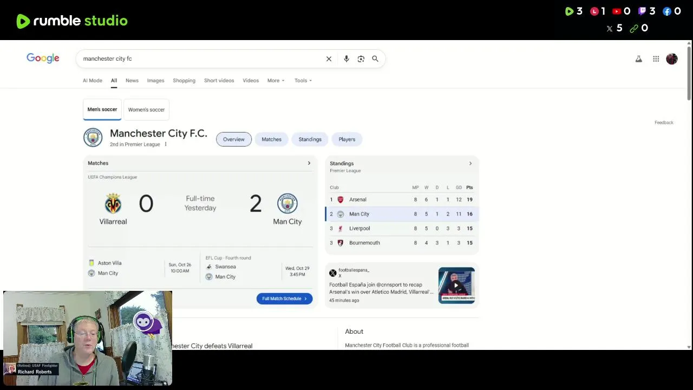Open Search Labs flask icon

point(639,58)
